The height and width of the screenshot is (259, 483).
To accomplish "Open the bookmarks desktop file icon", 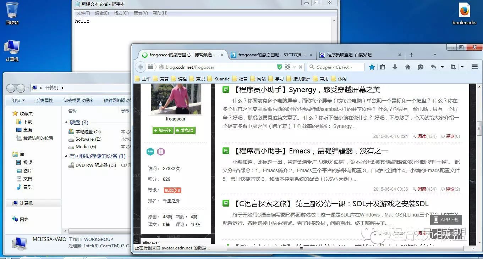I will [x=464, y=14].
